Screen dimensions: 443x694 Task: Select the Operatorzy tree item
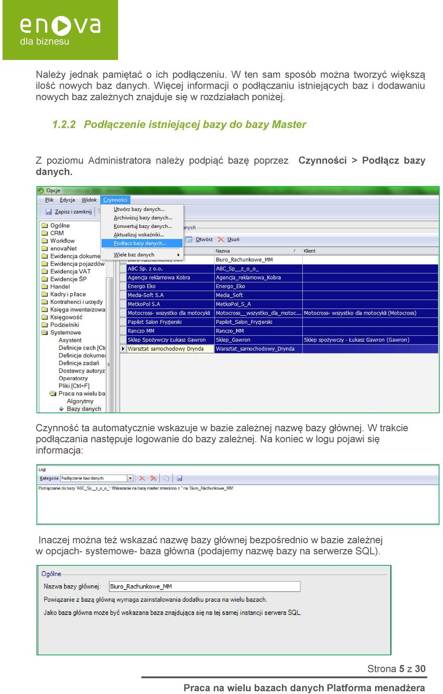73,378
